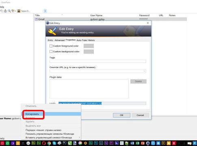This screenshot has height=146, width=197.
Task: Open Adobe Muse from the taskbar
Action: [33, 143]
